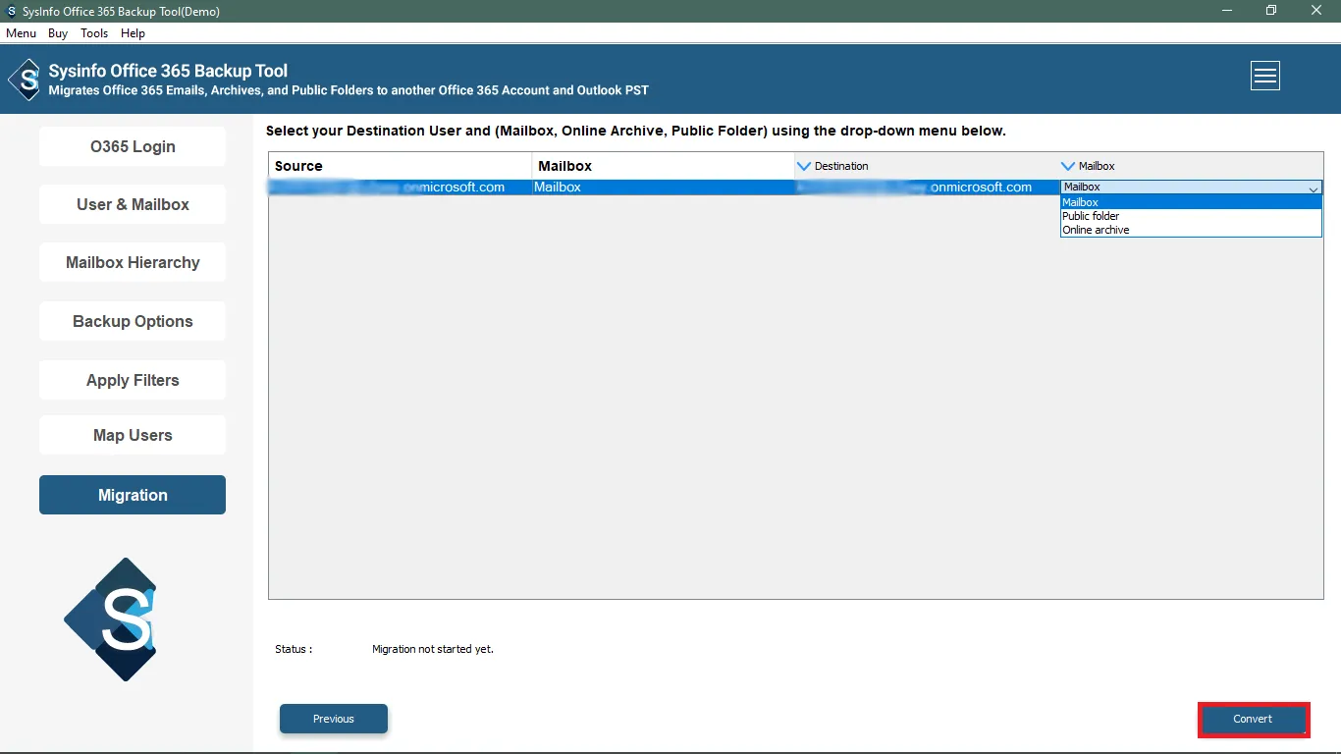
Task: Click the 'Migration not started yet.' status text
Action: [x=433, y=649]
